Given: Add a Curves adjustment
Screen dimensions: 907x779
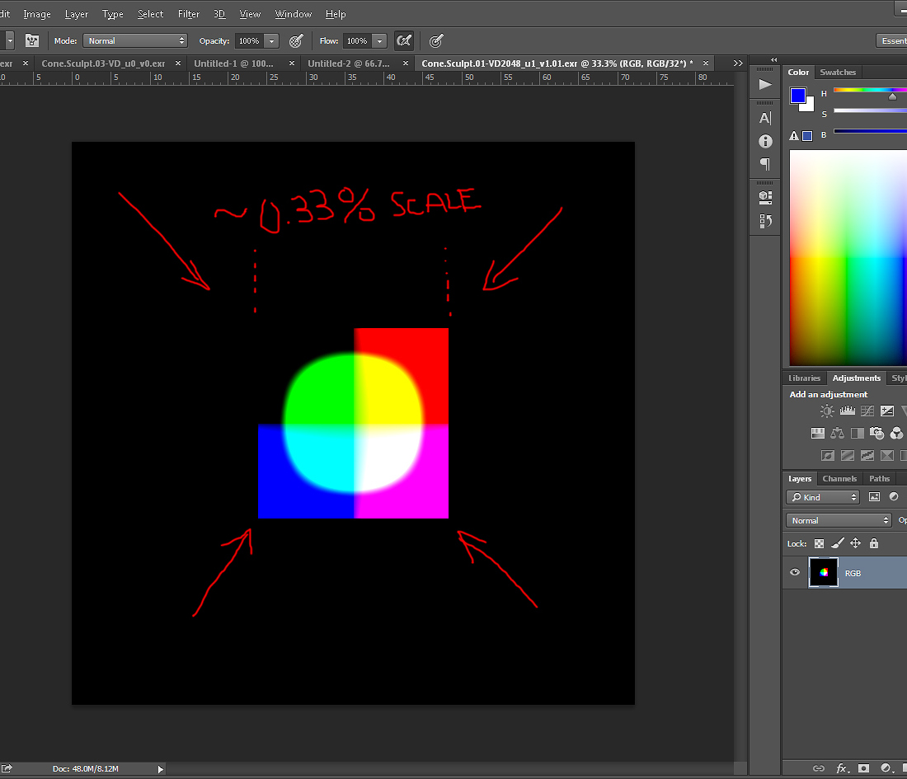Looking at the screenshot, I should pos(867,410).
